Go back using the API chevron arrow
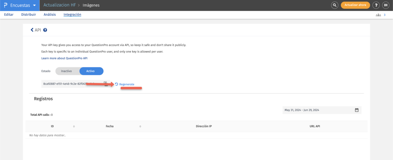 coord(32,30)
